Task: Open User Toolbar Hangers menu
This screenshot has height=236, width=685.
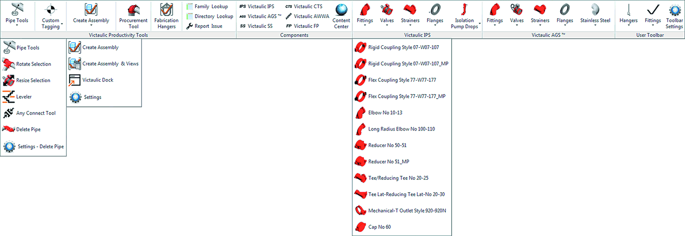Action: tap(628, 15)
